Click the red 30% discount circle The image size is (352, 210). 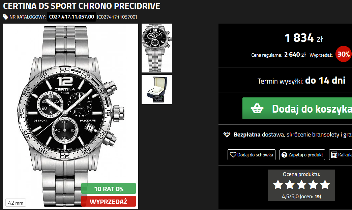click(x=344, y=54)
